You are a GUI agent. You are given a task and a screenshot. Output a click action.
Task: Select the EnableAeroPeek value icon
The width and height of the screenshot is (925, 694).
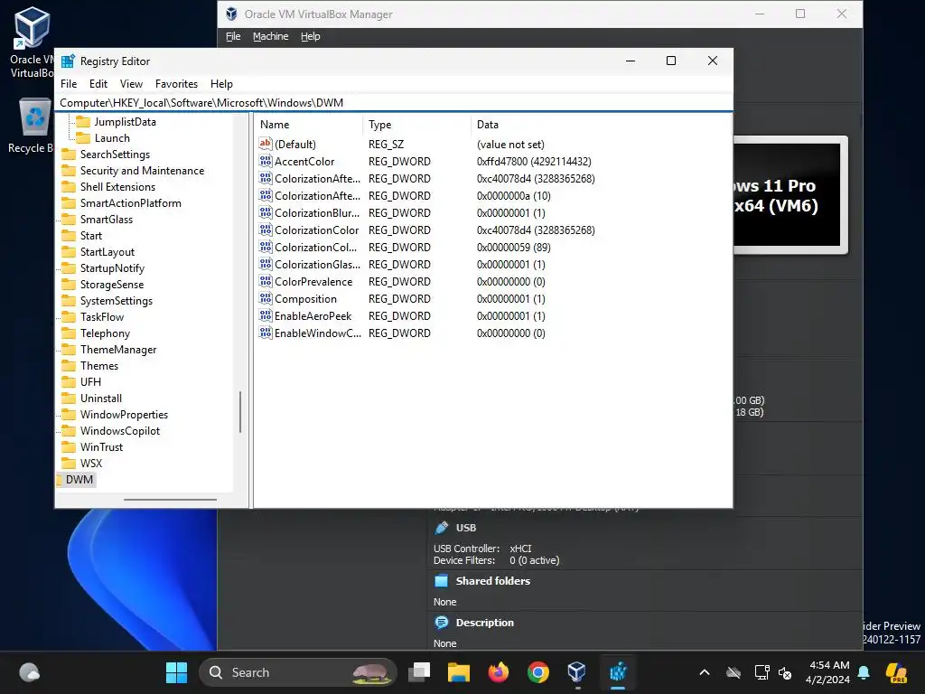click(266, 315)
